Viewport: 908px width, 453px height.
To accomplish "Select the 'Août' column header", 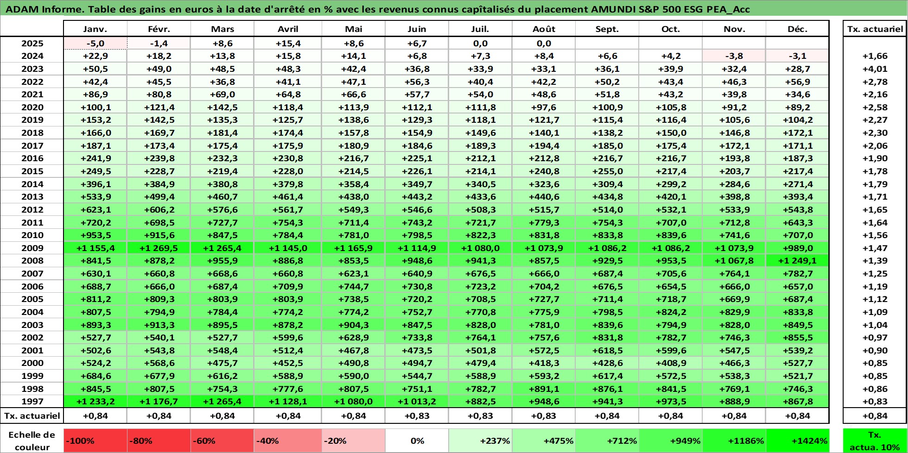I will click(x=544, y=29).
